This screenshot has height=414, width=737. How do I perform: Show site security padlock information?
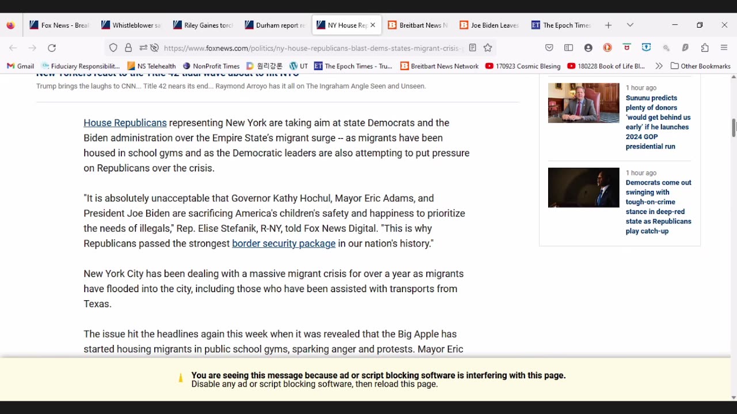(x=128, y=48)
